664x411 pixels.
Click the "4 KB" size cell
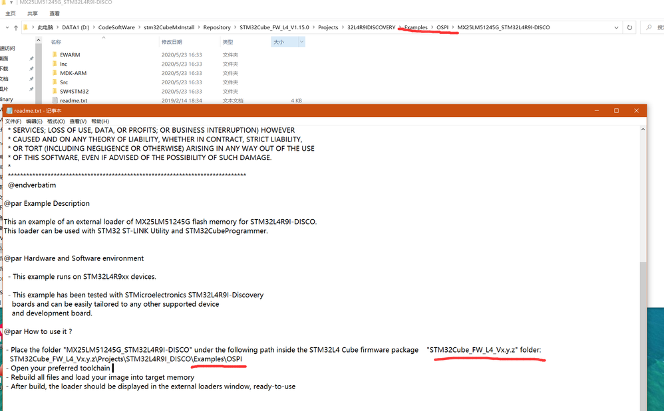pyautogui.click(x=297, y=100)
